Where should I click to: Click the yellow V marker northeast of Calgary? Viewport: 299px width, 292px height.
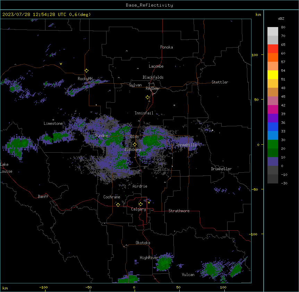point(149,203)
